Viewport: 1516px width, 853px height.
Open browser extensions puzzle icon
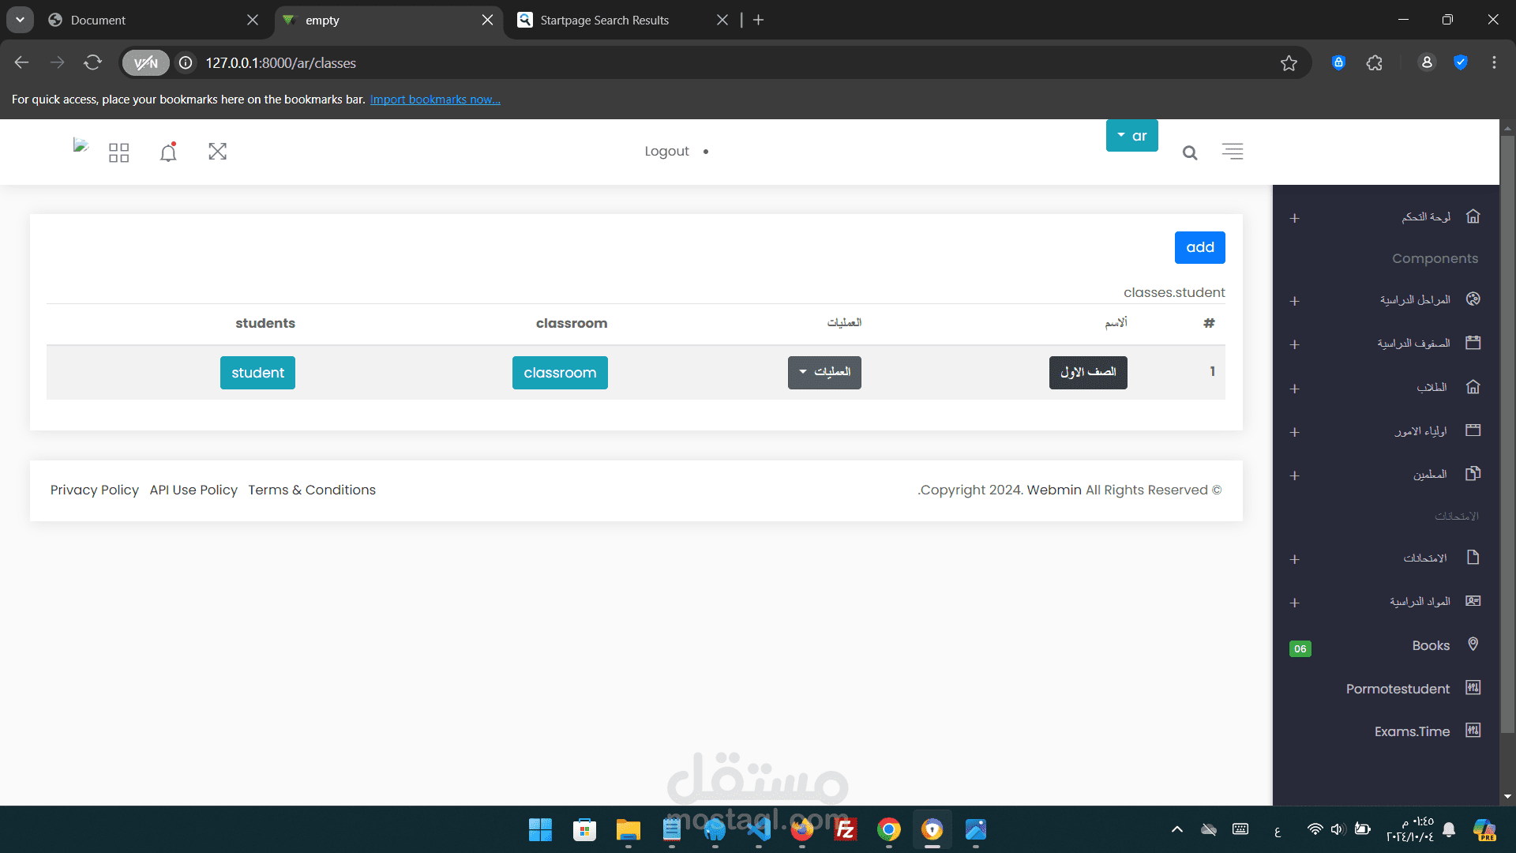pos(1375,63)
